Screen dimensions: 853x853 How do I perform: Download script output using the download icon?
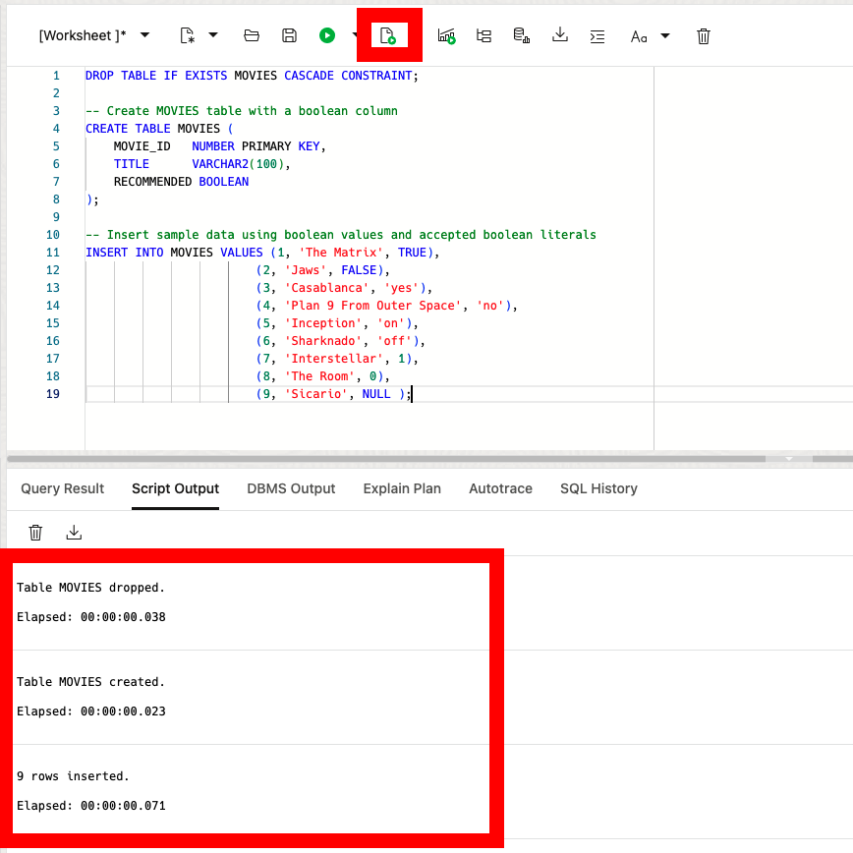[x=74, y=533]
